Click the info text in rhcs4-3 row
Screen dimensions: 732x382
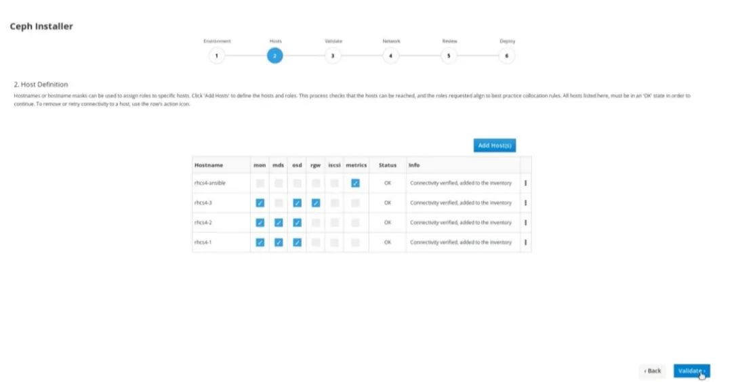click(461, 203)
